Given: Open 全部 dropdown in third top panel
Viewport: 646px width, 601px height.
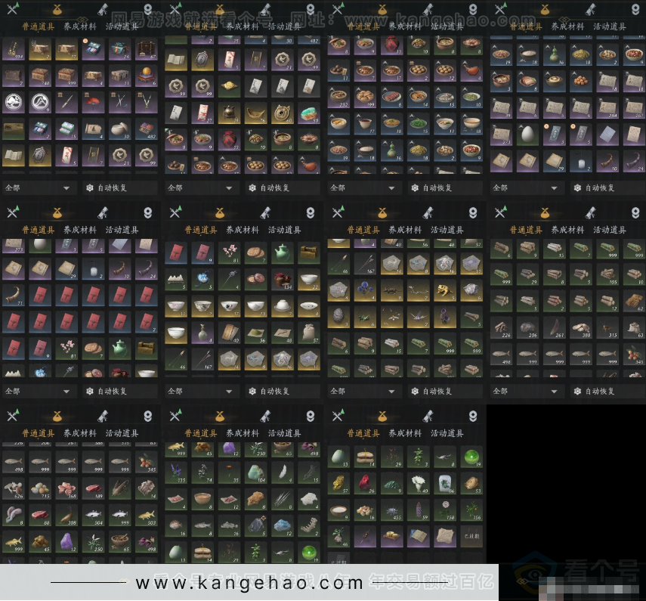Looking at the screenshot, I should (x=363, y=188).
